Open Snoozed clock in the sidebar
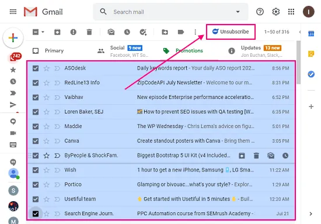This screenshot has width=321, height=224. [x=13, y=81]
